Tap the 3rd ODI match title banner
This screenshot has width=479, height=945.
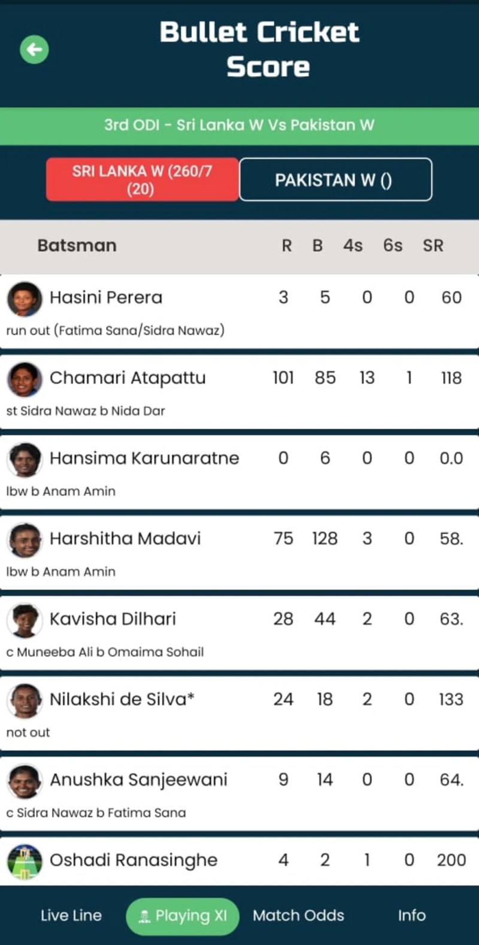point(239,125)
